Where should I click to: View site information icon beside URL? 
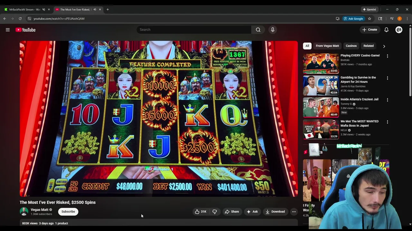point(29,19)
